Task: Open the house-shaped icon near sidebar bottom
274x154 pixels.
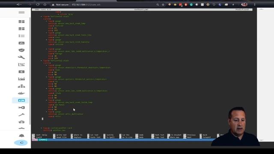Action: (21, 122)
